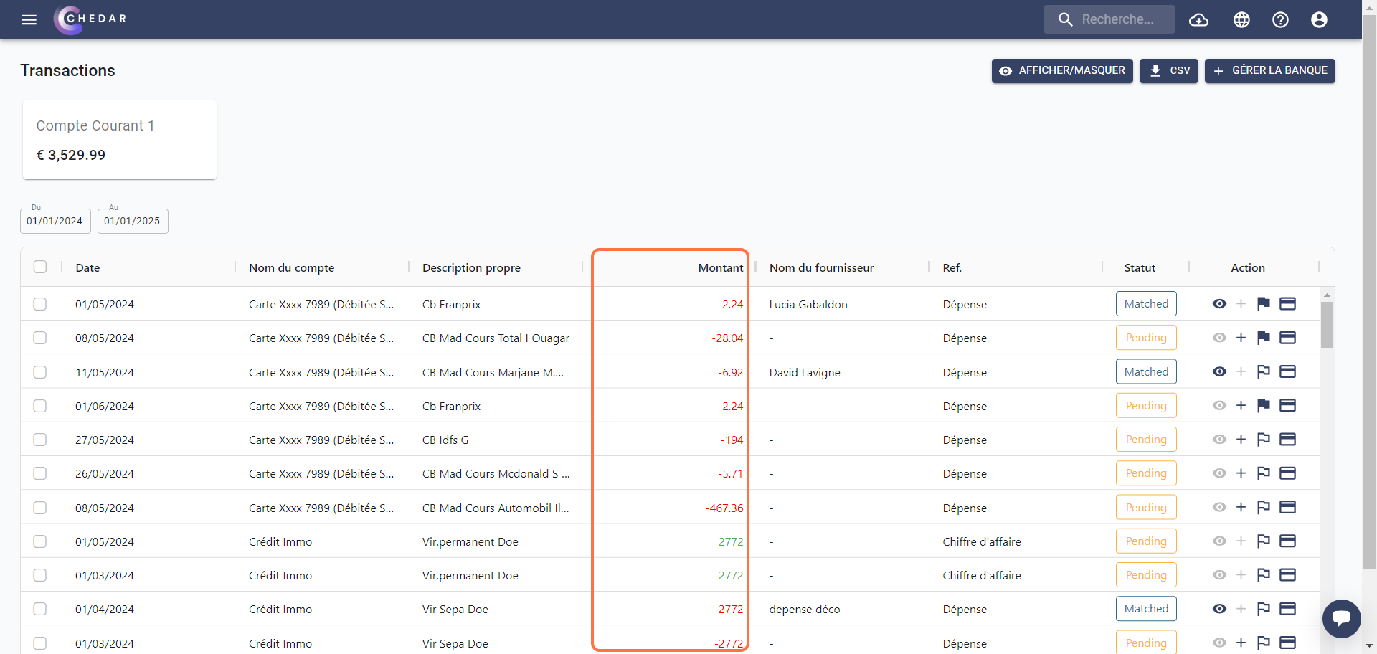Viewport: 1377px width, 654px height.
Task: Click the Au end date field
Action: coord(133,221)
